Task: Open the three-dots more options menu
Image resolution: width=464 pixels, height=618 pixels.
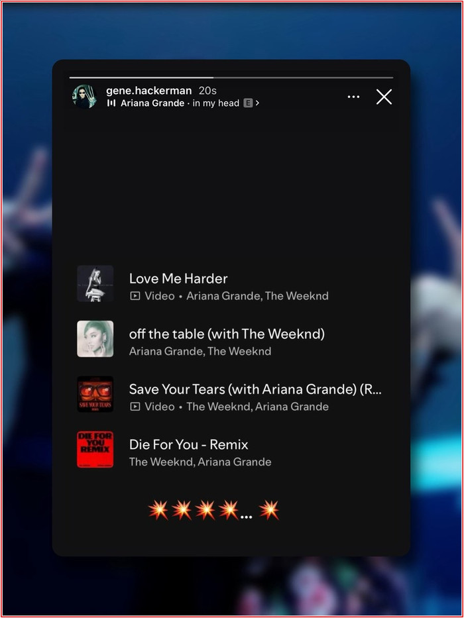Action: tap(353, 97)
